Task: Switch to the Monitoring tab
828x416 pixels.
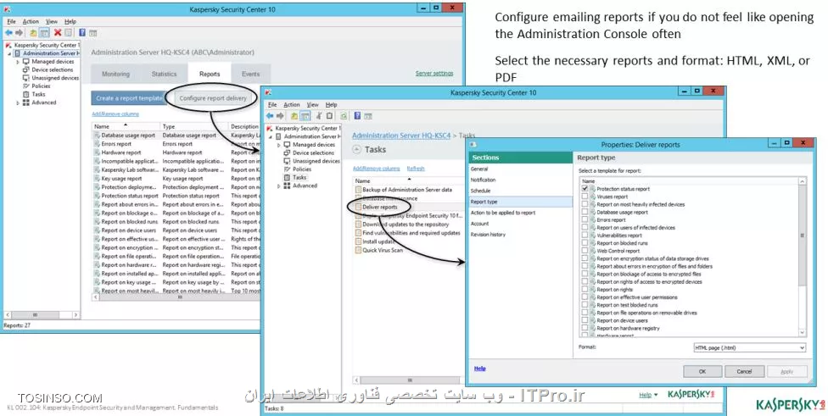Action: [x=115, y=74]
